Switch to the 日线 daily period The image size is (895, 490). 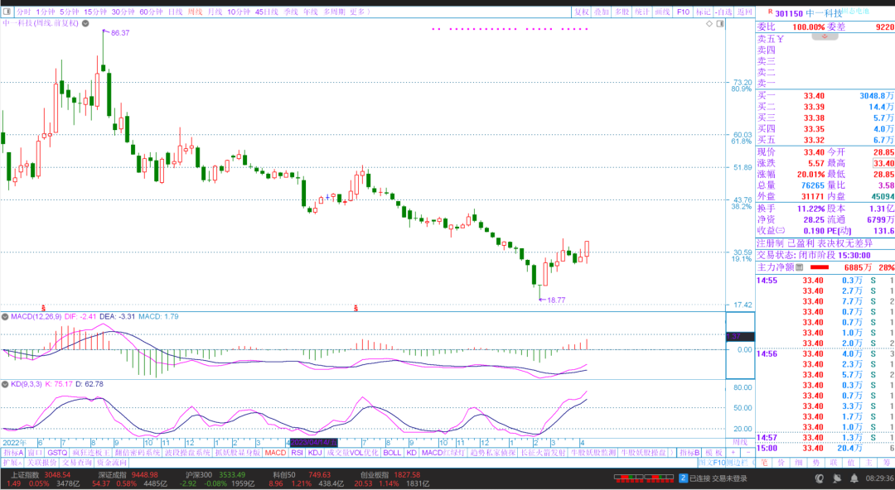175,12
